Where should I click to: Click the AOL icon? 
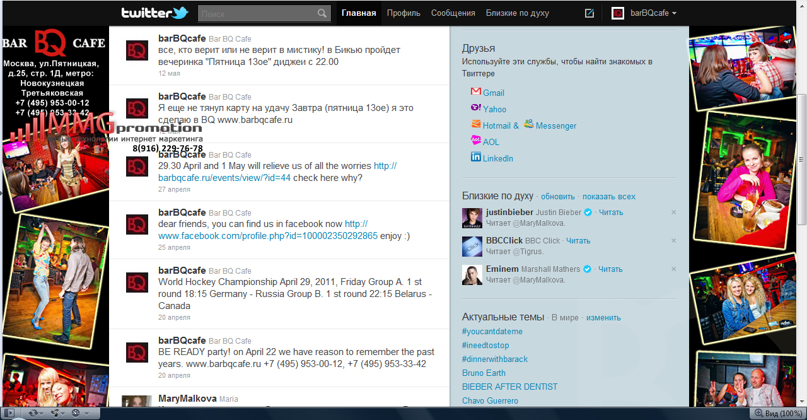(x=476, y=141)
